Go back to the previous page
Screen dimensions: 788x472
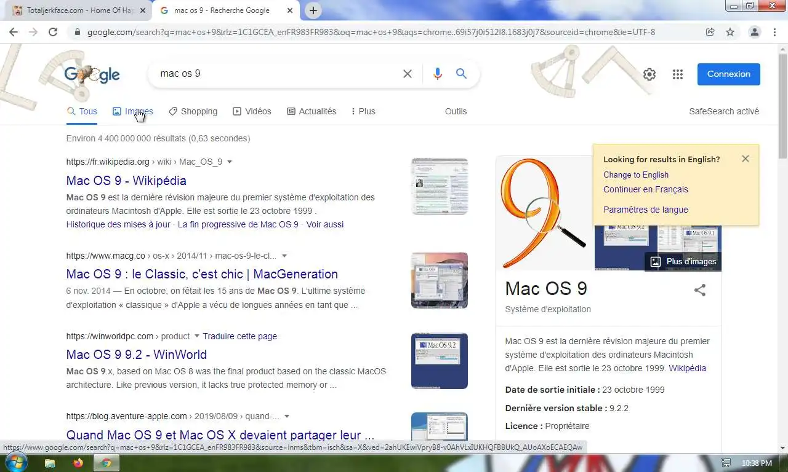[14, 32]
